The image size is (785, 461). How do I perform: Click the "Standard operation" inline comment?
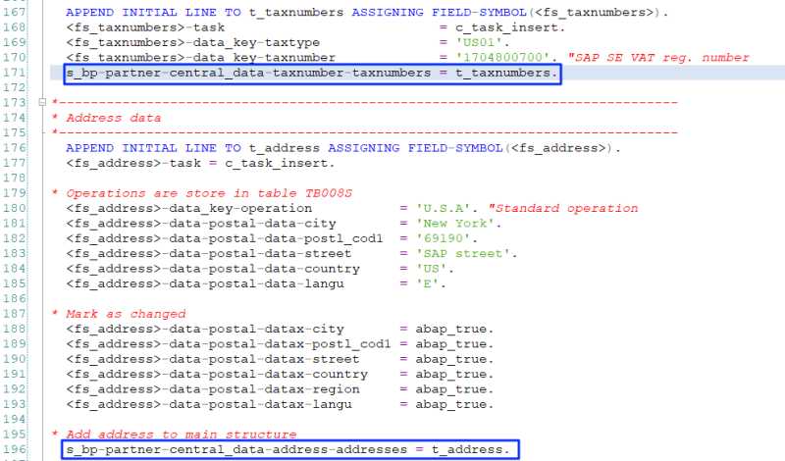click(x=563, y=208)
